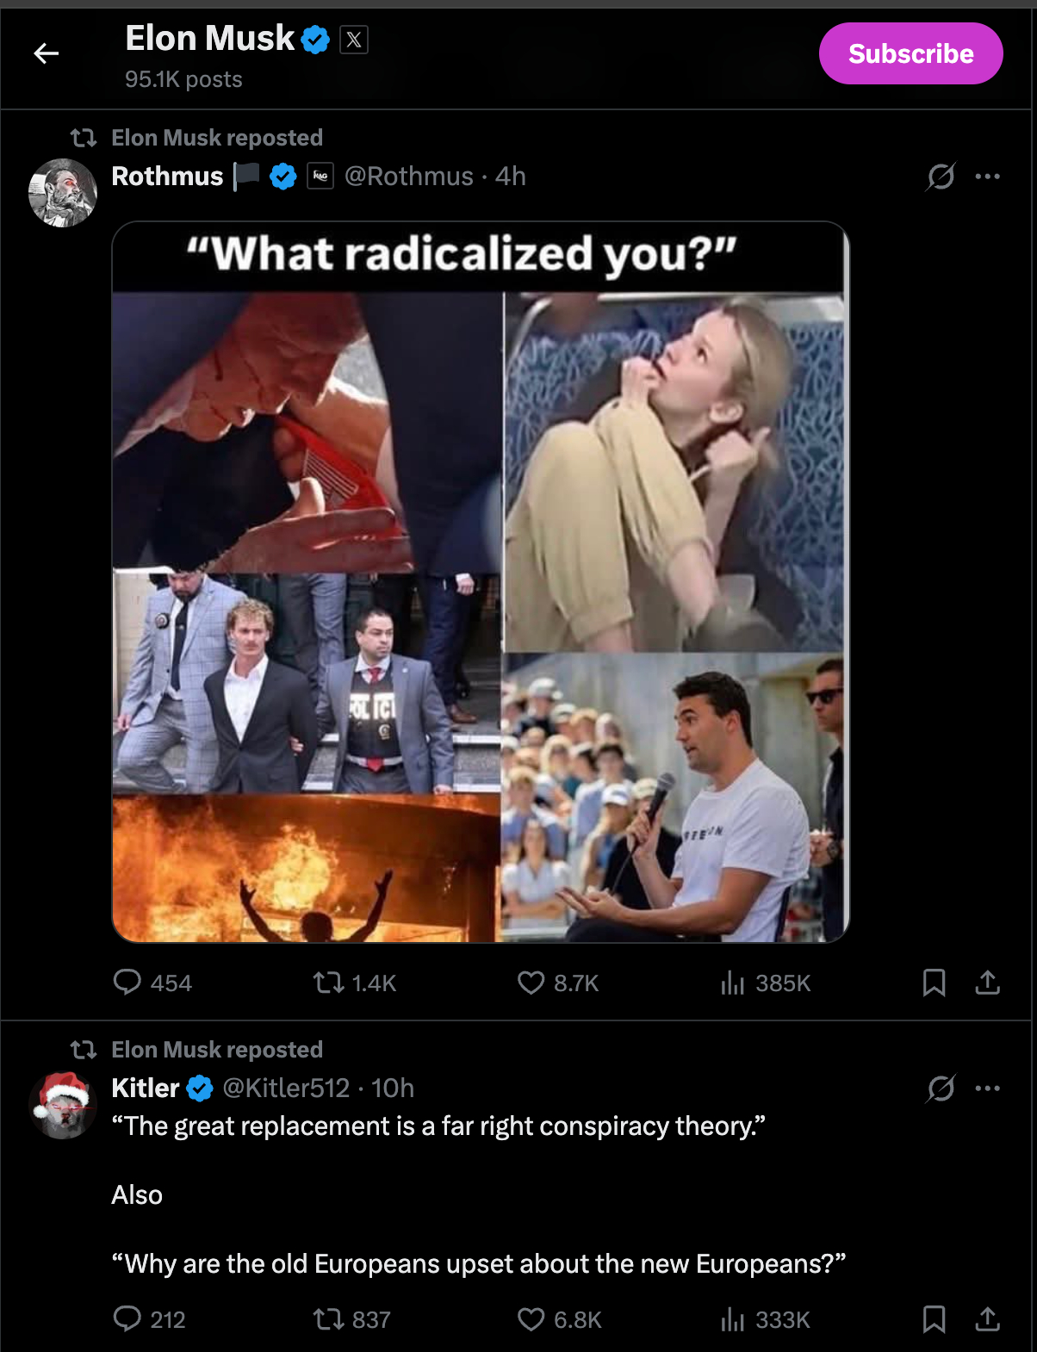Viewport: 1037px width, 1352px height.
Task: Open the @Kitler512 handle link
Action: pos(286,1088)
